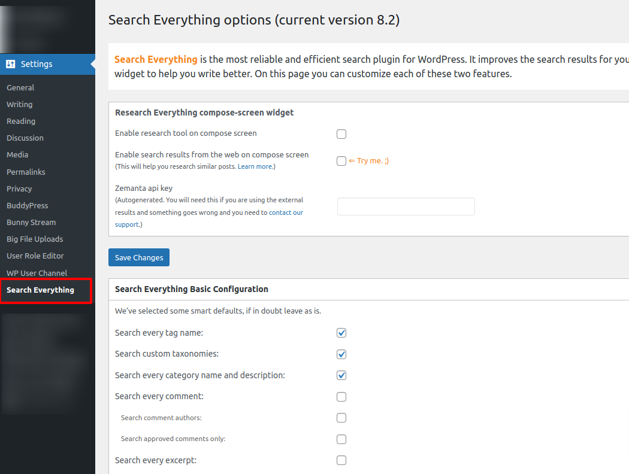Check Search every excerpt option
The width and height of the screenshot is (629, 474).
click(x=341, y=460)
